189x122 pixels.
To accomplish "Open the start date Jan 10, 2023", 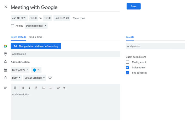I will pyautogui.click(x=19, y=18).
